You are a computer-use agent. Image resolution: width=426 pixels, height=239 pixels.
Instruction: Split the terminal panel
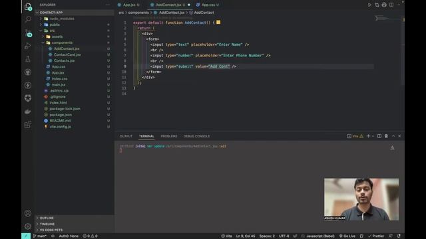[x=379, y=136]
